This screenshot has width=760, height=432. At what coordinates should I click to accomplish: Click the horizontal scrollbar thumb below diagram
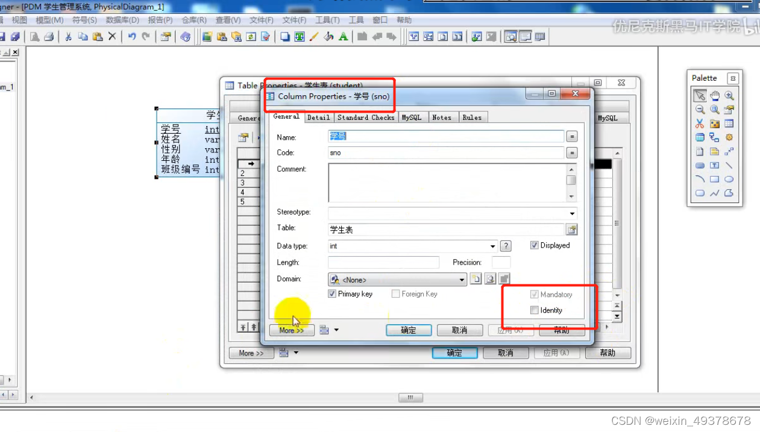pos(410,398)
